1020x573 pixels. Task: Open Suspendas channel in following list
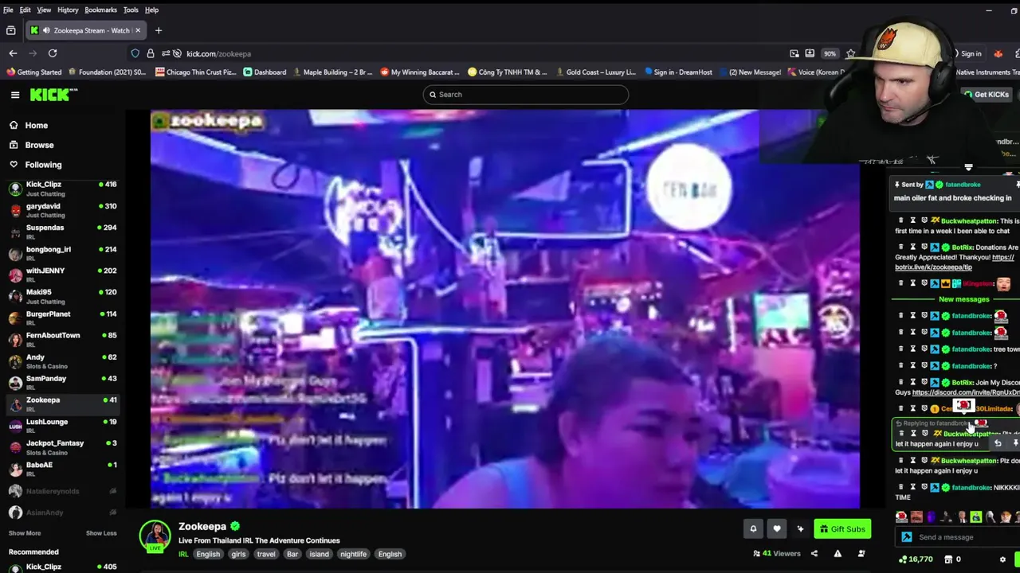62,232
